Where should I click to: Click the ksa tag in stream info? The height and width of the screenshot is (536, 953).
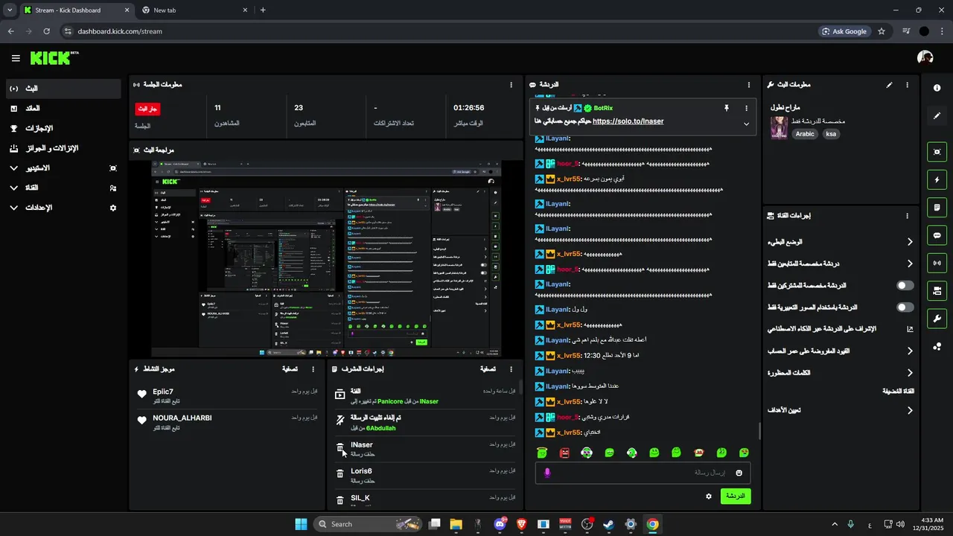coord(831,134)
